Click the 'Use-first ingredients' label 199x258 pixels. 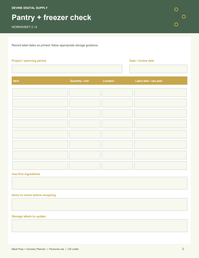pyautogui.click(x=26, y=174)
